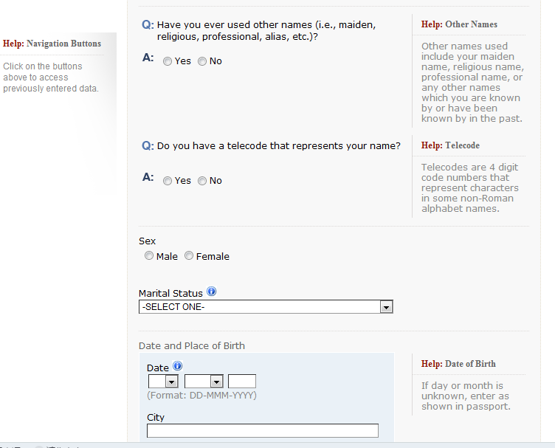Select No for other names used
The image size is (555, 448).
(202, 62)
